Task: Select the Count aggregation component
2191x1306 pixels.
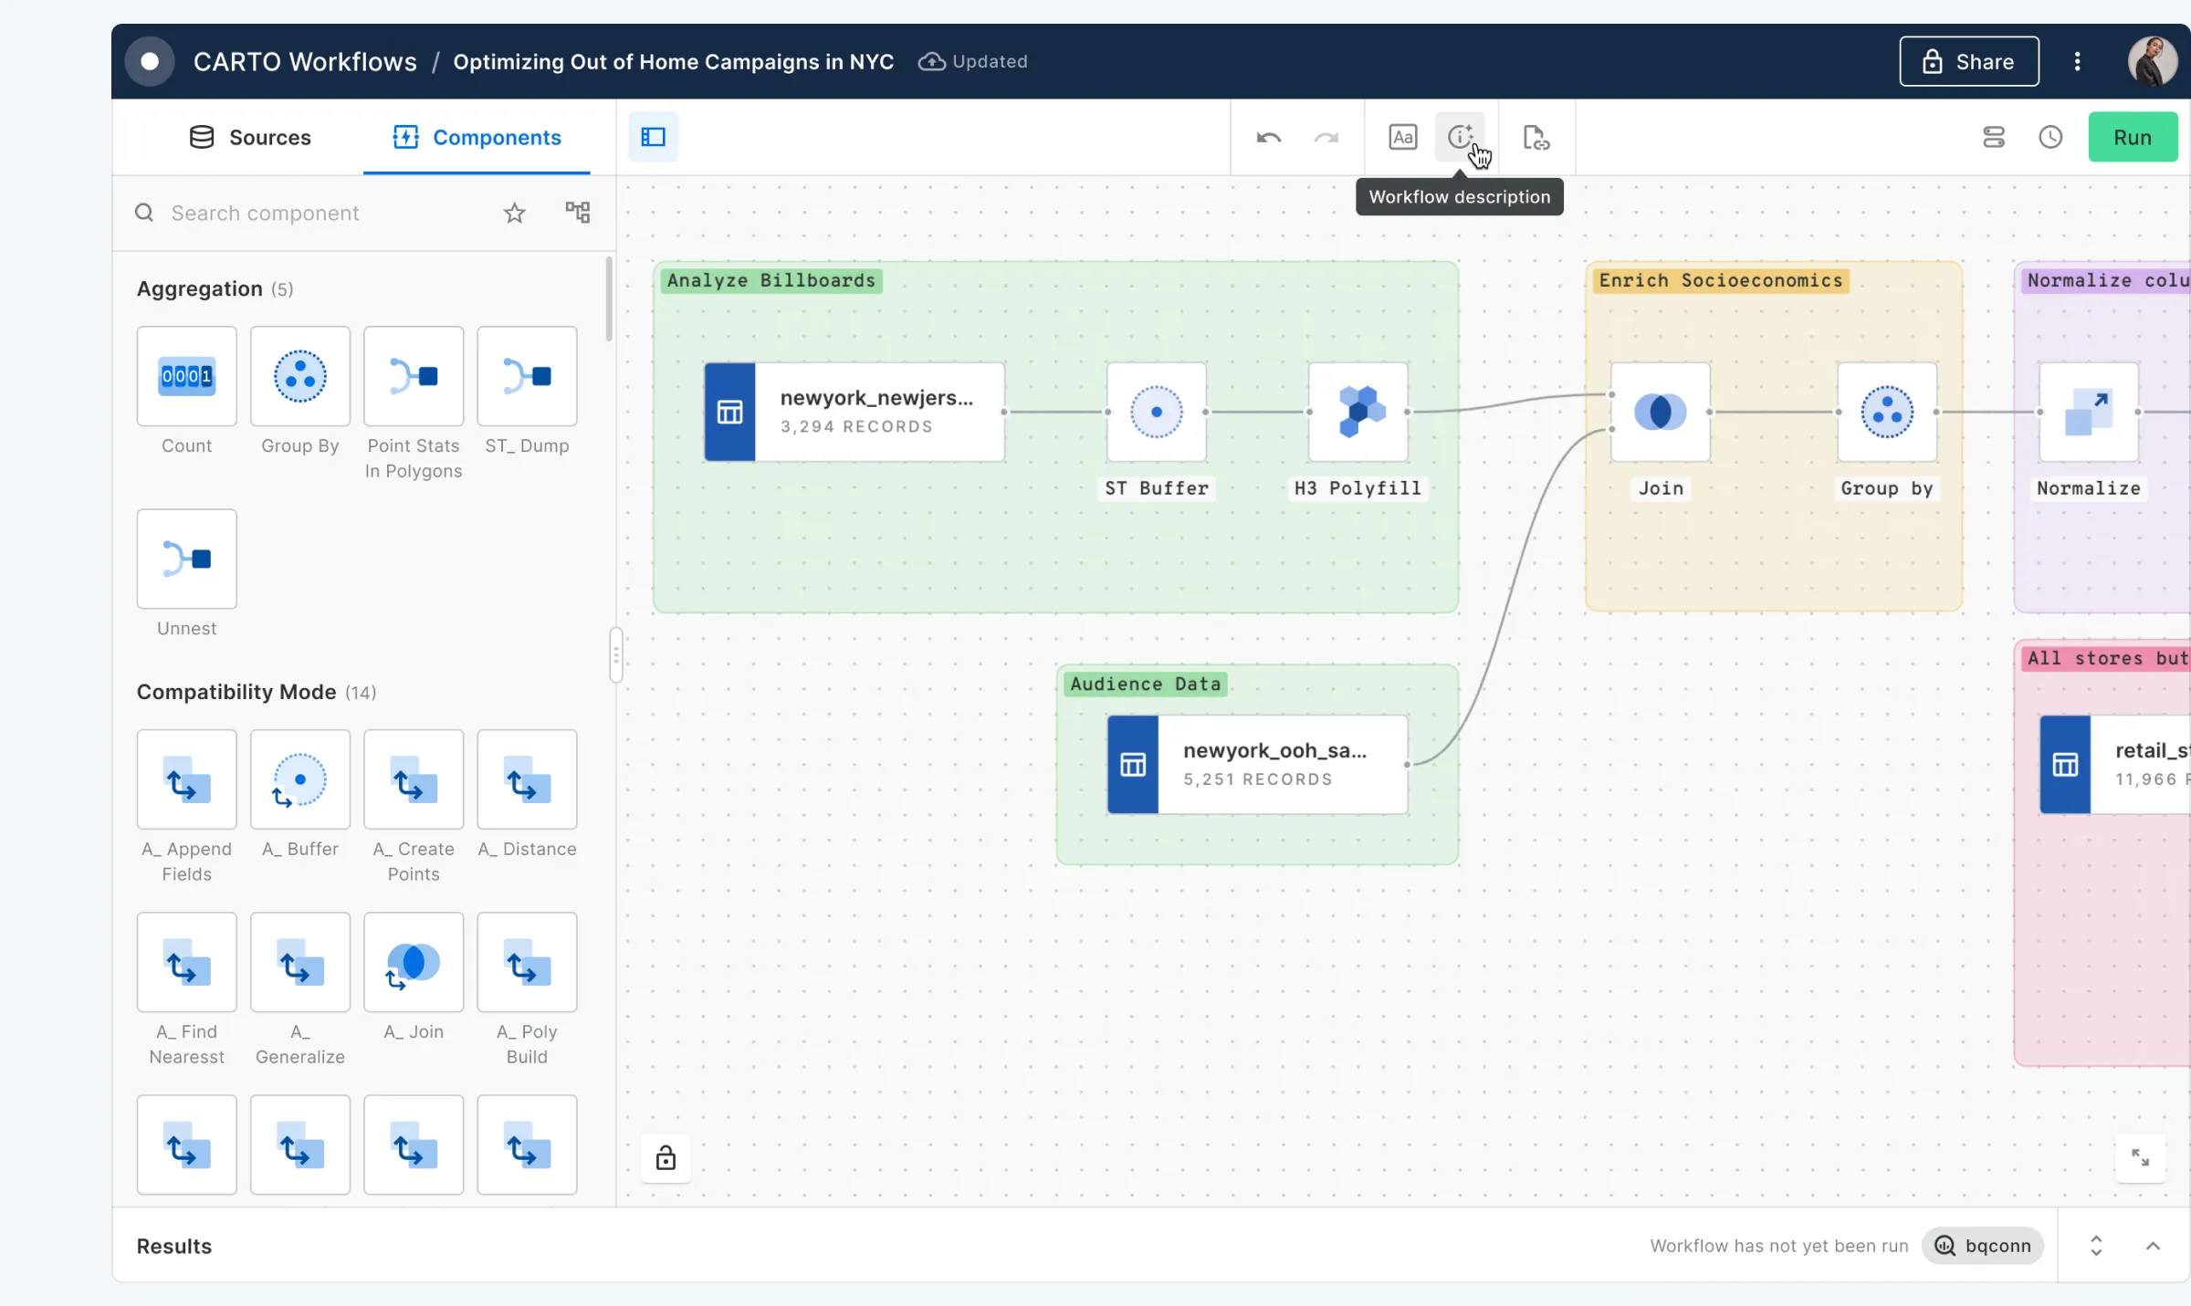Action: pyautogui.click(x=186, y=376)
